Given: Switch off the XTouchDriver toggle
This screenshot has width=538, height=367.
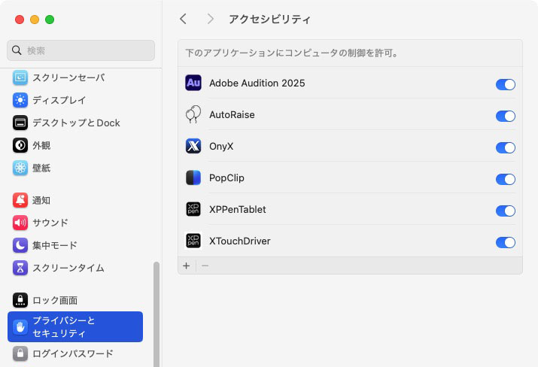Looking at the screenshot, I should click(505, 242).
